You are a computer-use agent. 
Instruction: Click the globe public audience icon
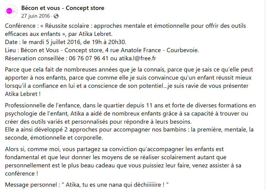point(56,16)
